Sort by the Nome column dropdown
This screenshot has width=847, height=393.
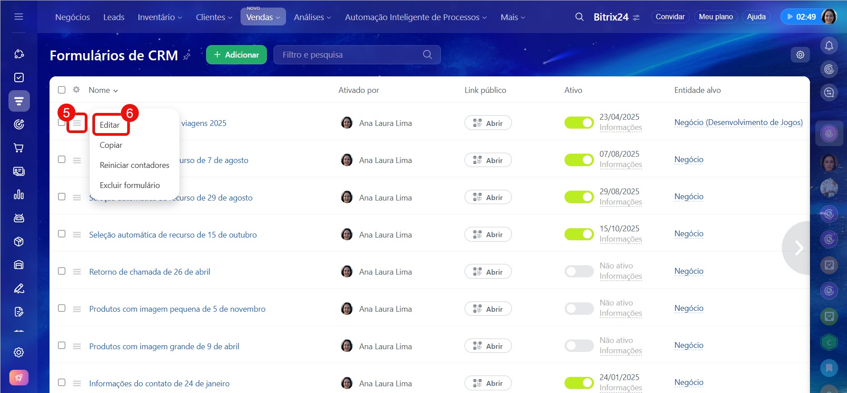pos(103,90)
